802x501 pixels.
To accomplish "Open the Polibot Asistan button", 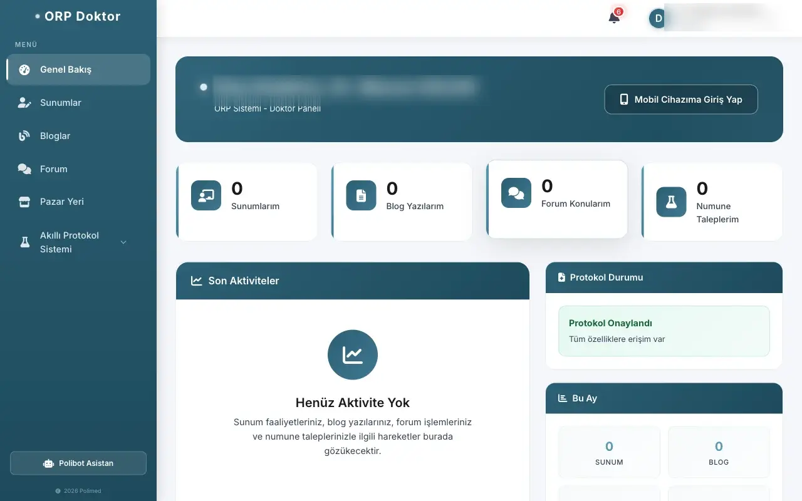I will [x=78, y=463].
